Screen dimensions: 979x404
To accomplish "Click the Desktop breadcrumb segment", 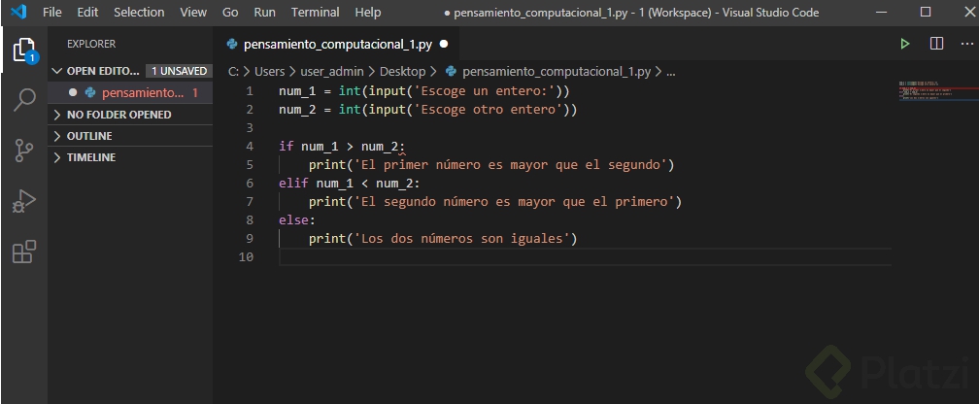I will (x=403, y=72).
